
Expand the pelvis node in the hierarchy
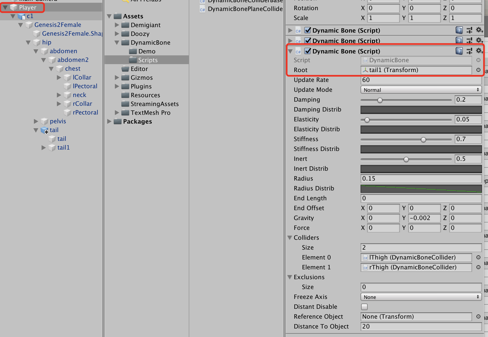click(x=36, y=121)
